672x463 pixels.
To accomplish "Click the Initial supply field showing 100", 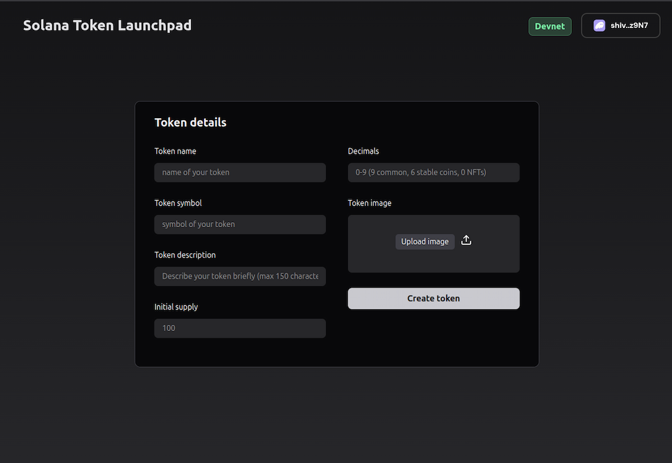I will (240, 328).
